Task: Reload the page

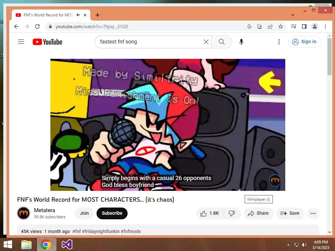Action: (x=37, y=26)
